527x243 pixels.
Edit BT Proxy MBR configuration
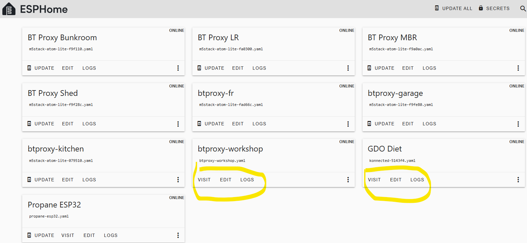click(x=408, y=68)
